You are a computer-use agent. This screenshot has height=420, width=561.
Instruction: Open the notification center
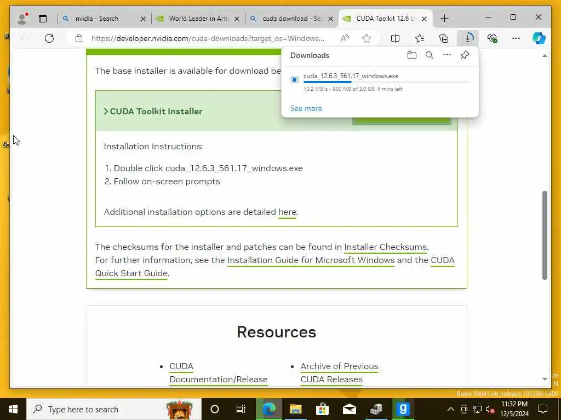coord(543,409)
